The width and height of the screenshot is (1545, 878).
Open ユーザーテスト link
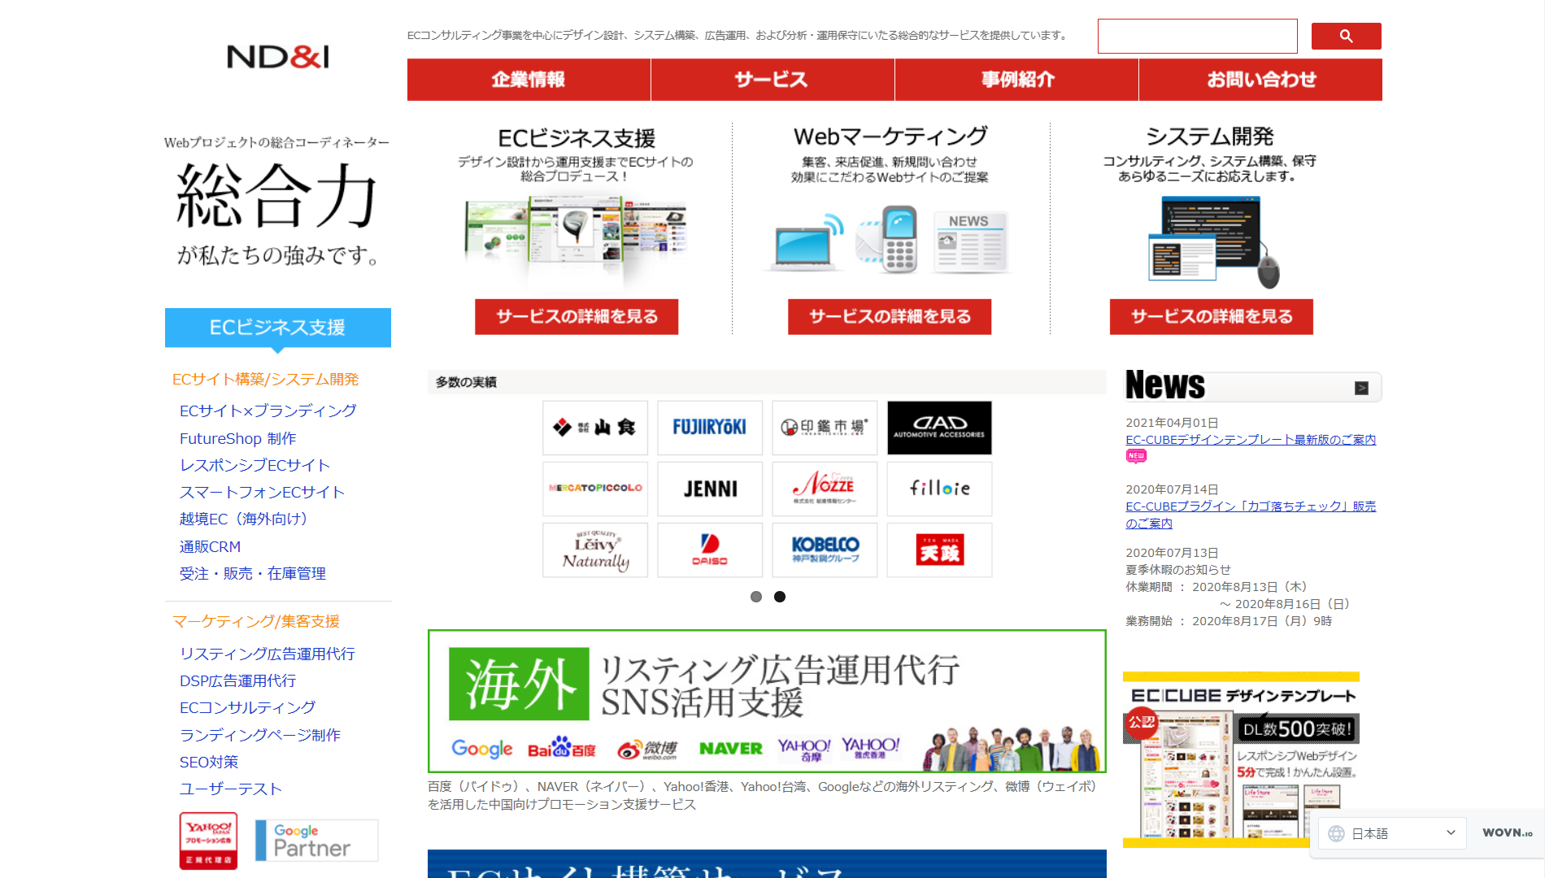pyautogui.click(x=231, y=789)
